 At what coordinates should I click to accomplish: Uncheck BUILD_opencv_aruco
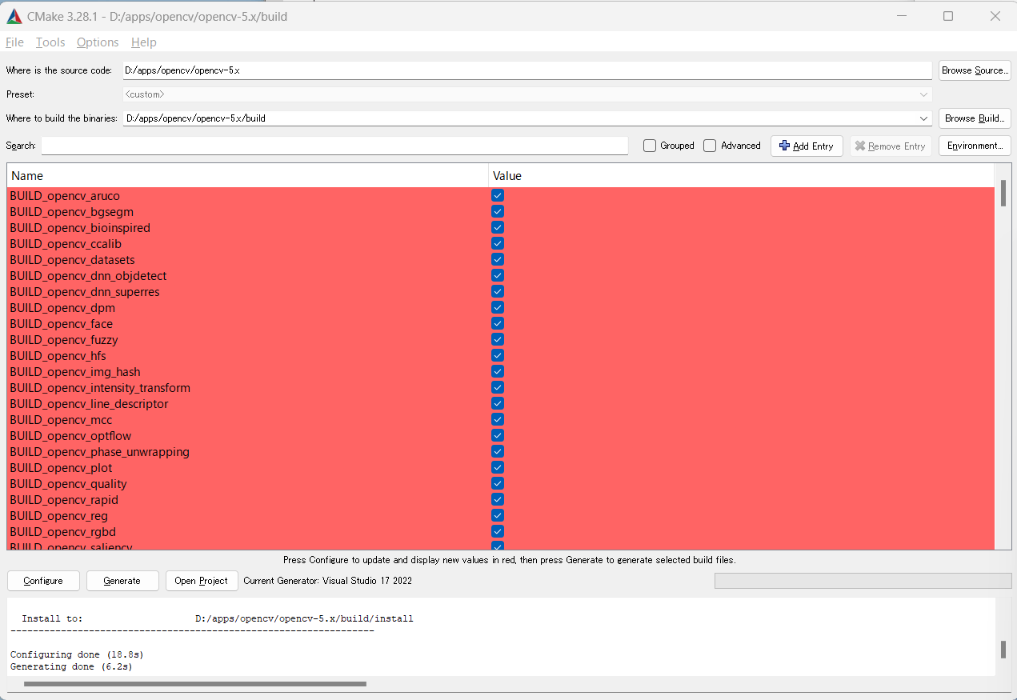coord(498,195)
